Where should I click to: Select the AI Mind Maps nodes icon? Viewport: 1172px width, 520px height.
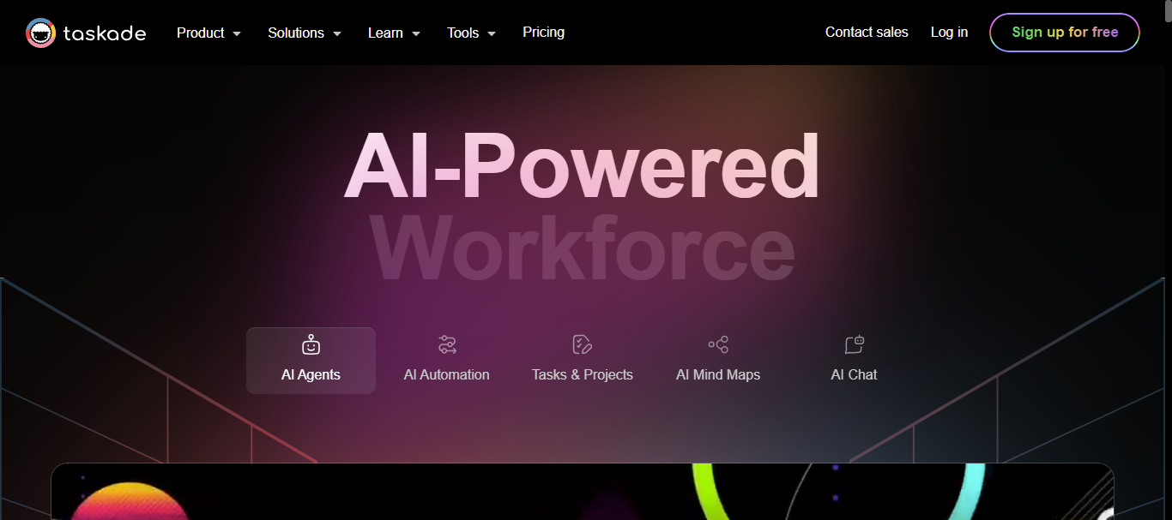point(718,344)
